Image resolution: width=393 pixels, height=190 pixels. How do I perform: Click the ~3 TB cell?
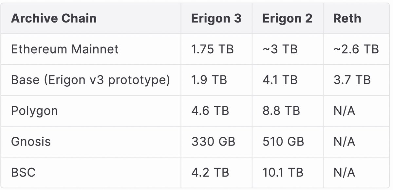[280, 49]
